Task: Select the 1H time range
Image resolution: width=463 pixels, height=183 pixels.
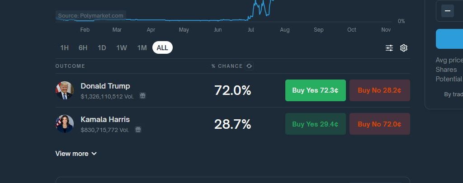Action: tap(64, 48)
